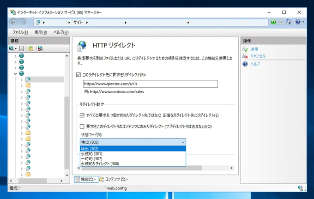The width and height of the screenshot is (314, 199).
Task: Click the web.config text in the status bar
Action: 117,188
